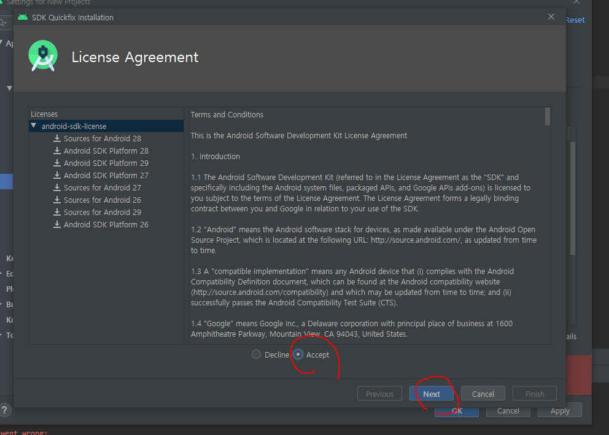Select 'Android SDK Platform 27' text row
This screenshot has width=609, height=435.
pos(106,175)
